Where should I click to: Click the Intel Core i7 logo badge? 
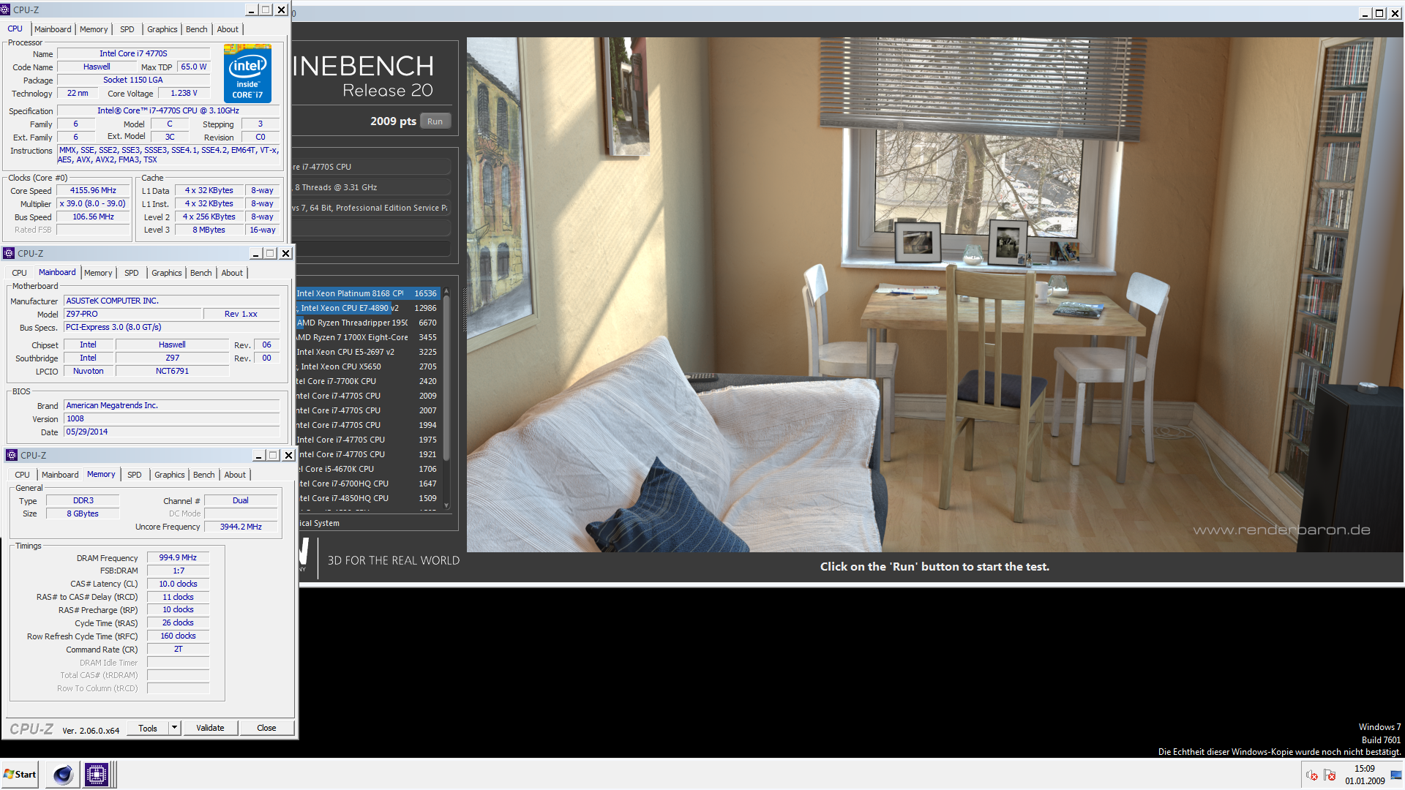[x=247, y=73]
